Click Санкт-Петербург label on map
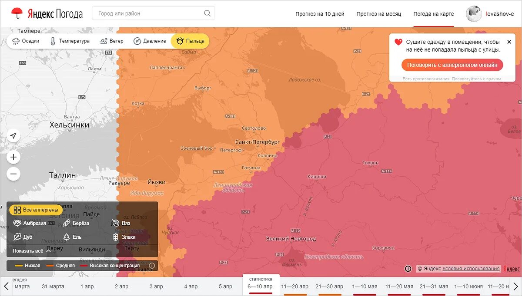This screenshot has width=522, height=296. coord(258,142)
